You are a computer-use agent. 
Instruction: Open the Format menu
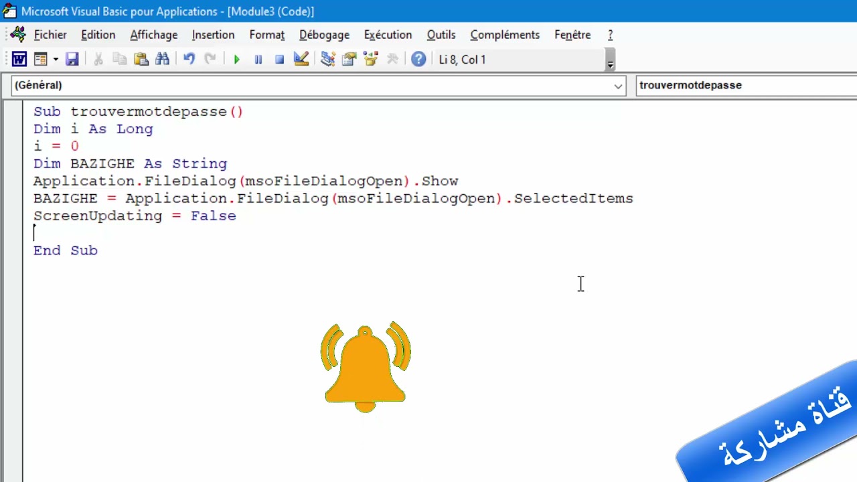click(267, 35)
